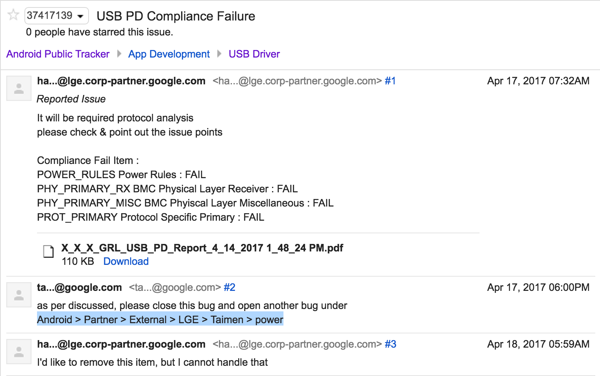The height and width of the screenshot is (376, 600).
Task: Open the issue ID 37417139 dropdown
Action: (x=56, y=16)
